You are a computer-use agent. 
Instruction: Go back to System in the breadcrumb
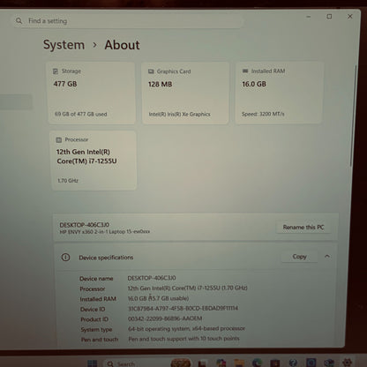click(x=64, y=45)
